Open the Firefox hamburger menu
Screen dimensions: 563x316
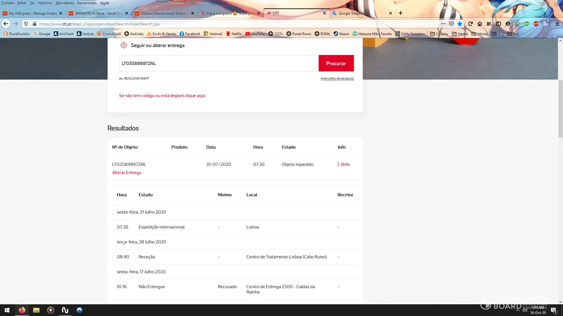point(557,24)
